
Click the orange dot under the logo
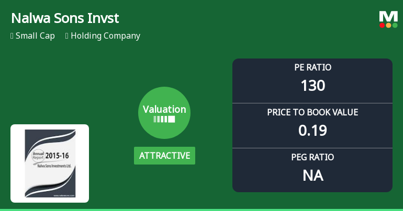click(388, 25)
